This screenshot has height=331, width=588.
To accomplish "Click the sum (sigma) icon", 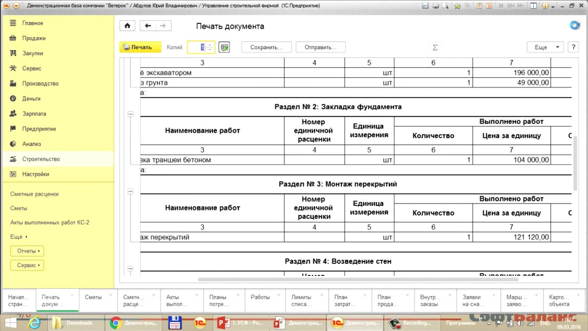I will tap(435, 47).
